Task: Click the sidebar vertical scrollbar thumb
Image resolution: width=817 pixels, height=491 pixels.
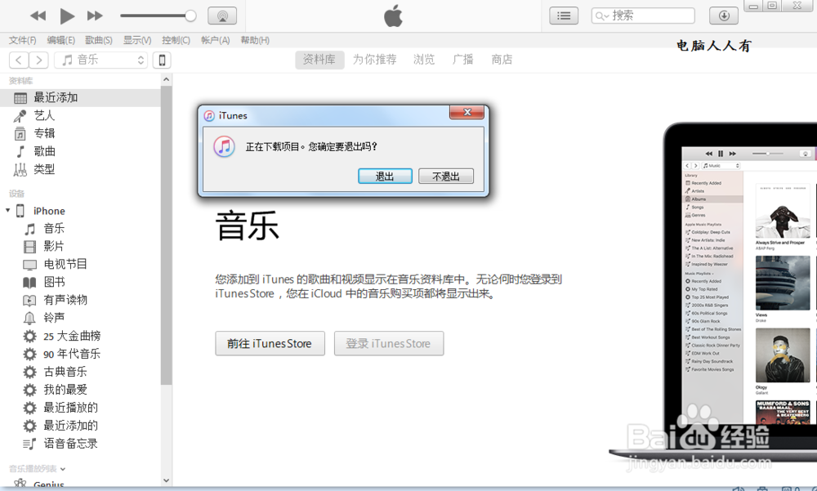Action: (x=166, y=235)
